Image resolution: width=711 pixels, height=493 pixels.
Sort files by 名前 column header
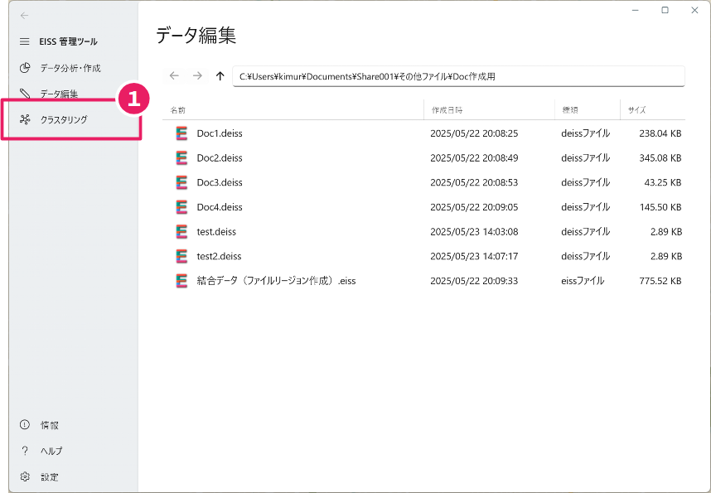pyautogui.click(x=177, y=110)
